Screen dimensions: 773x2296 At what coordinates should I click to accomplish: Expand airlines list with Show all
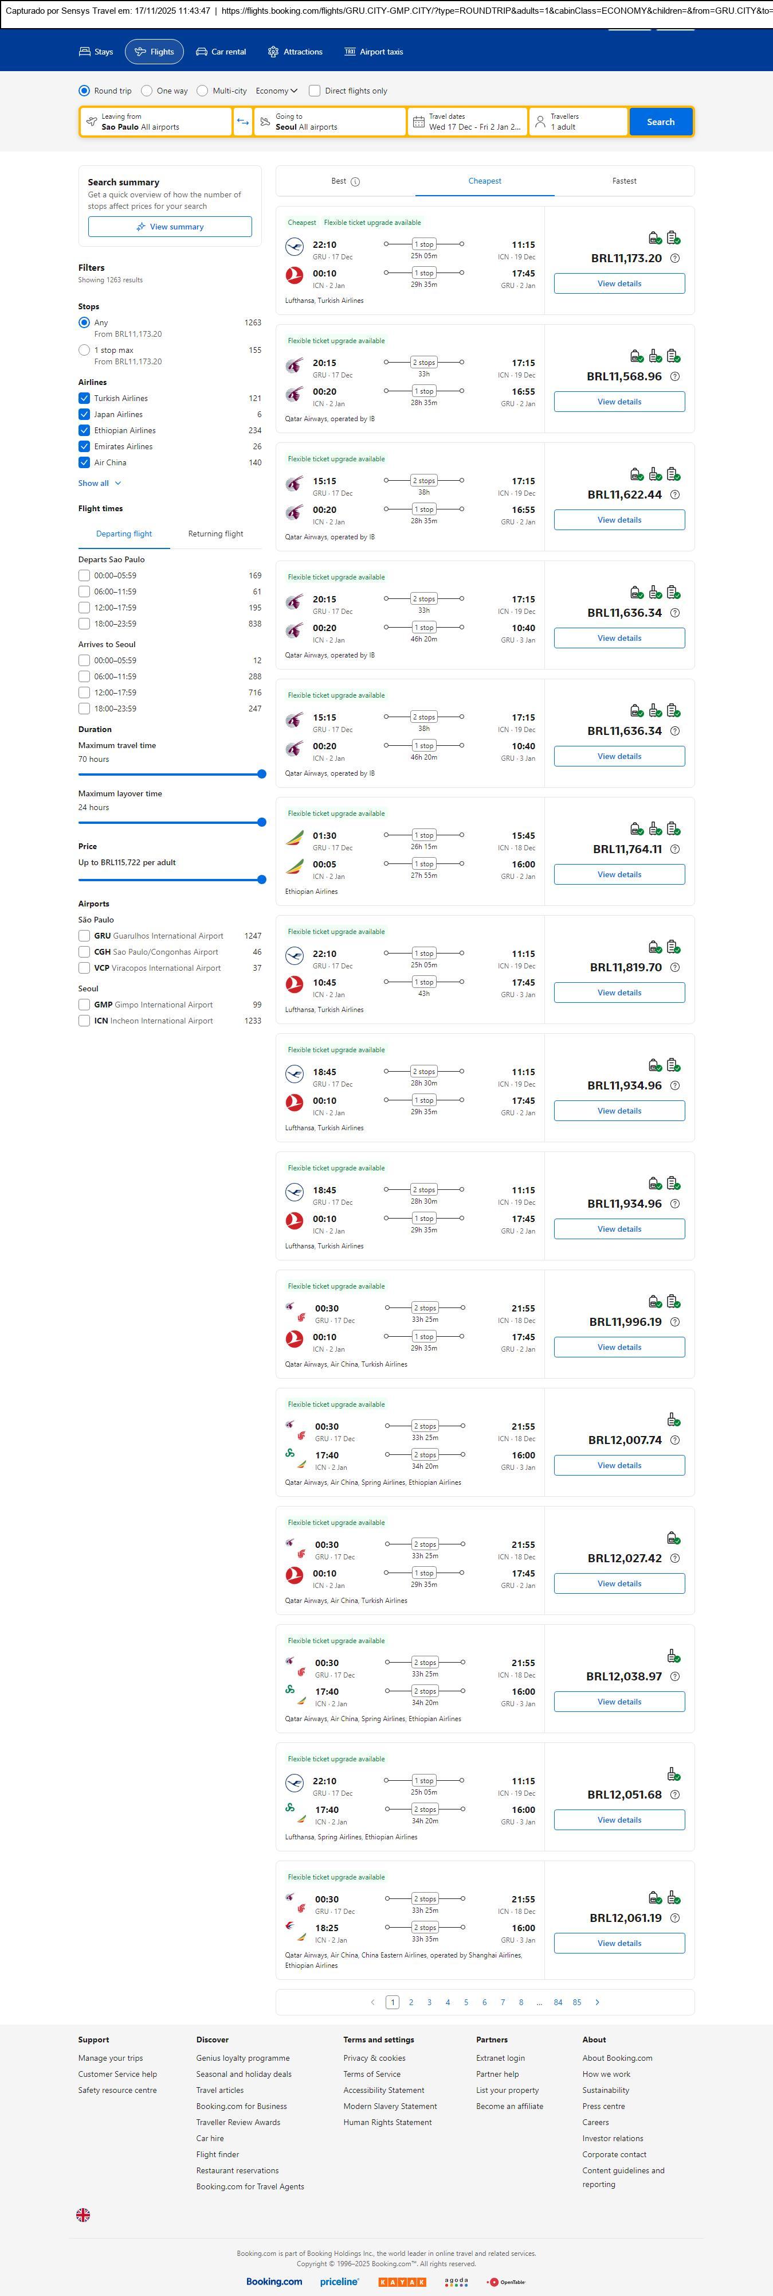point(99,483)
